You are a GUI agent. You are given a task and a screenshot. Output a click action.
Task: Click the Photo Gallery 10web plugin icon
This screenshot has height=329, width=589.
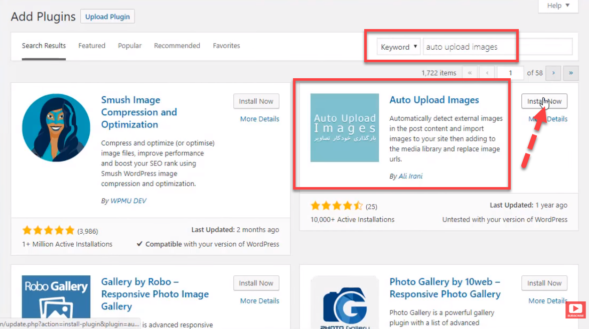[345, 302]
